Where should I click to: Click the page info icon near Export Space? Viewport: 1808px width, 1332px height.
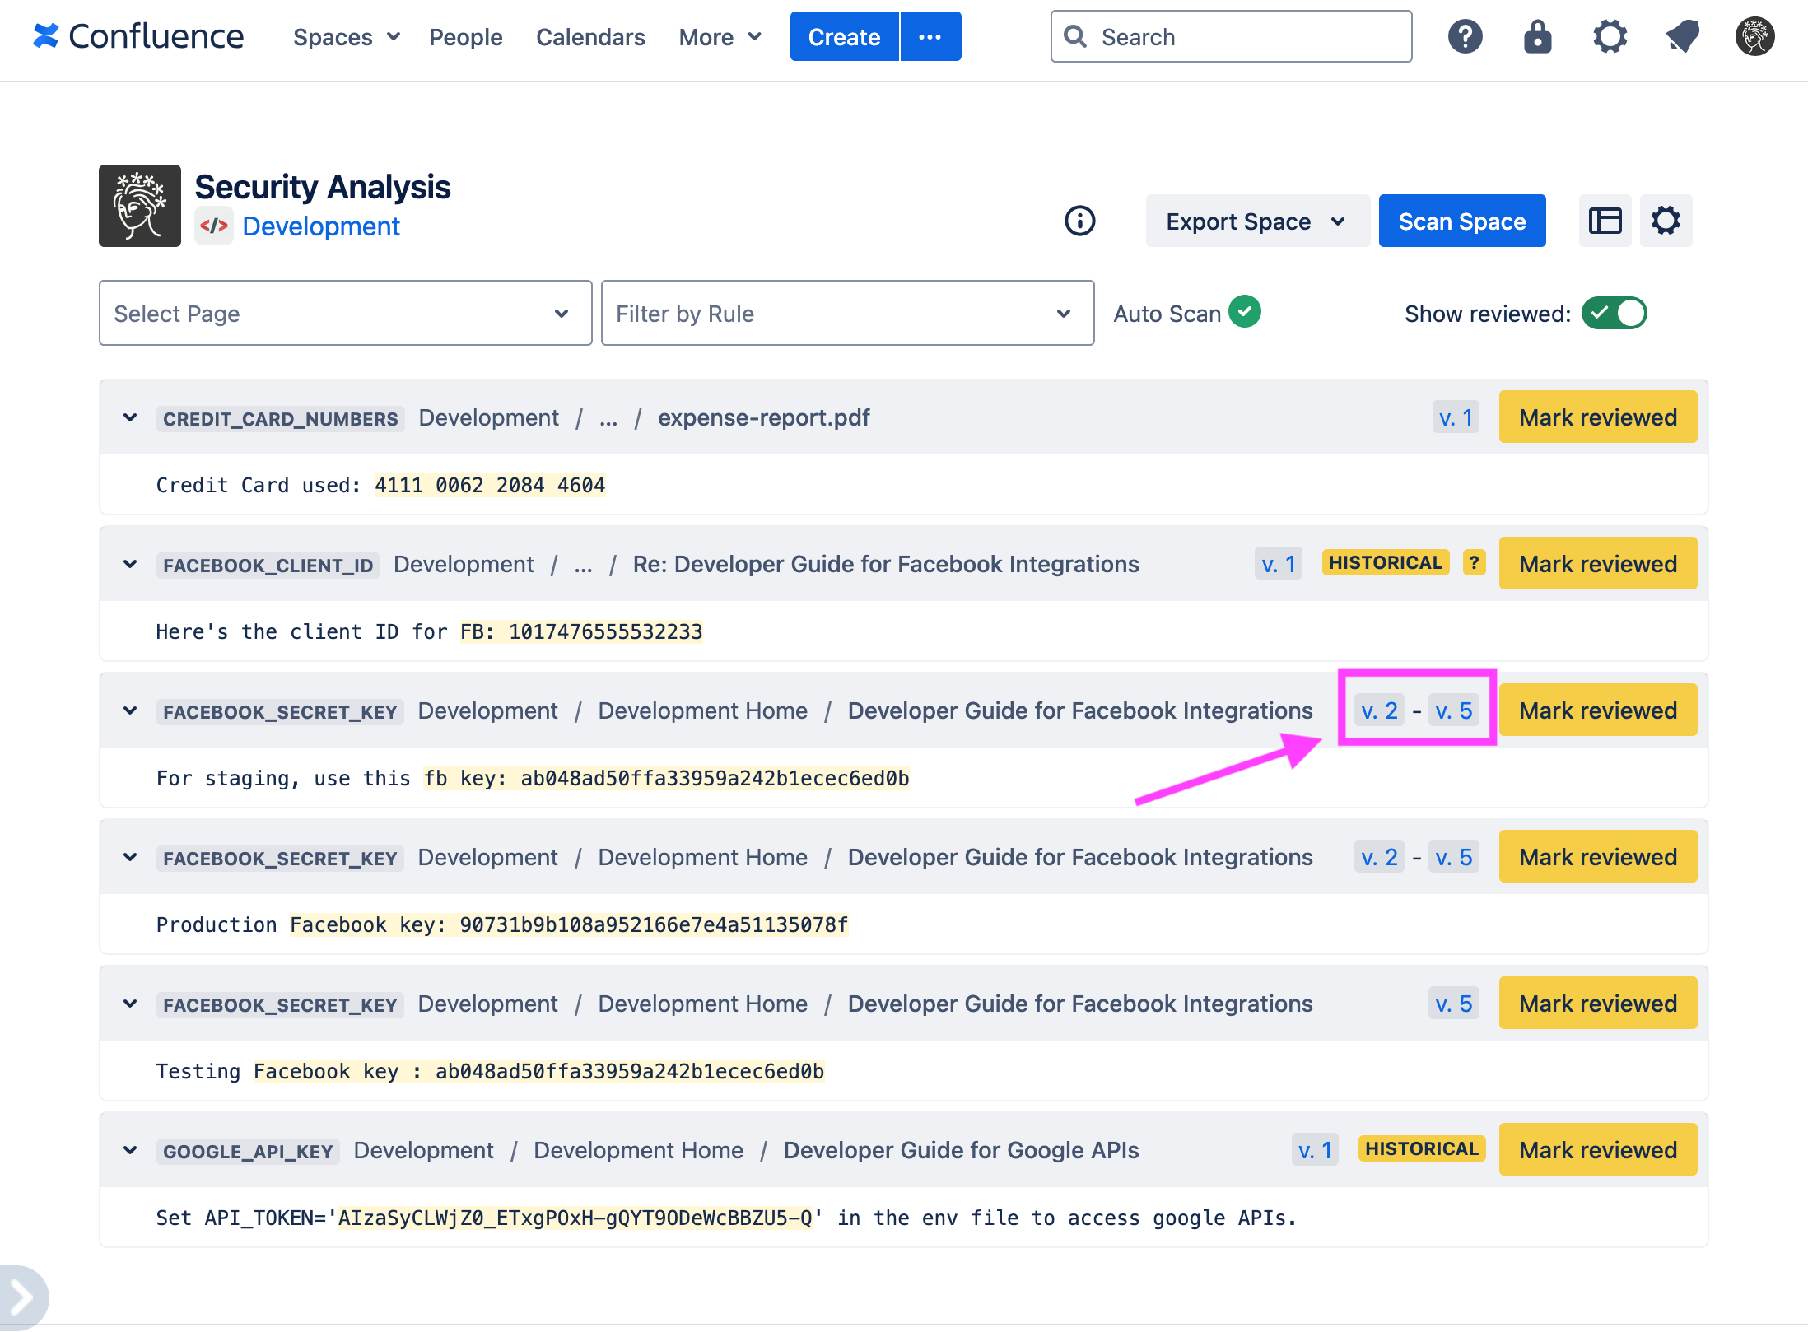click(1080, 221)
